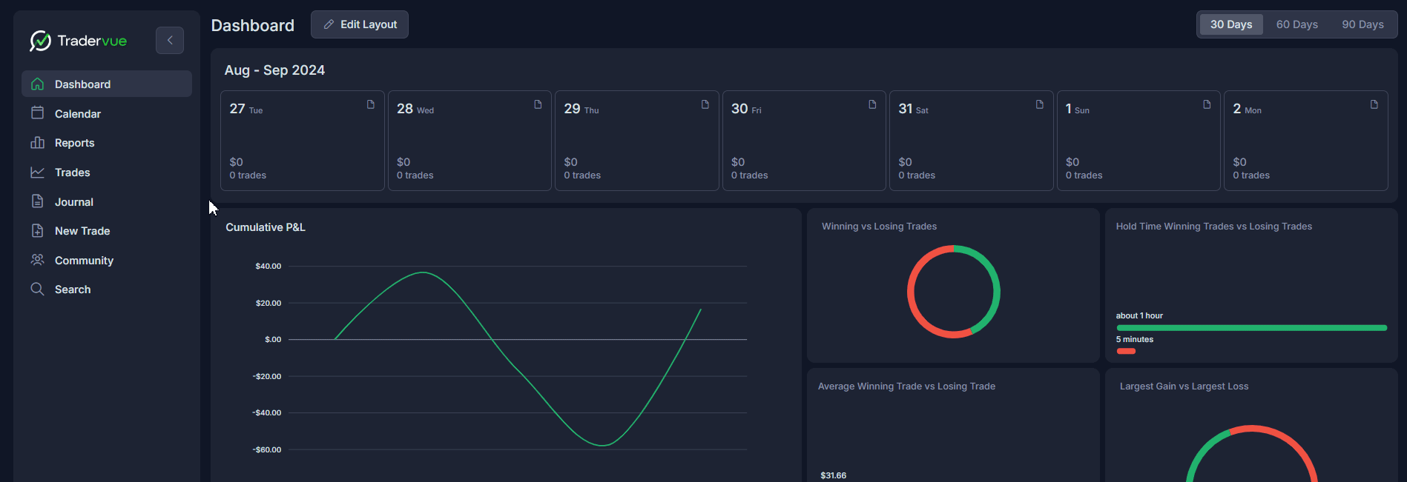The height and width of the screenshot is (482, 1407).
Task: Open journal note icon for 28 Wed
Action: 538,104
